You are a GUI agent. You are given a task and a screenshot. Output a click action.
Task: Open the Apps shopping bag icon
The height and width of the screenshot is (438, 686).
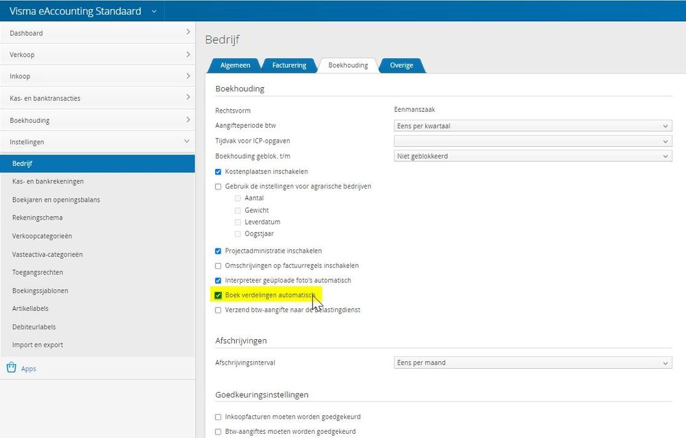(12, 367)
